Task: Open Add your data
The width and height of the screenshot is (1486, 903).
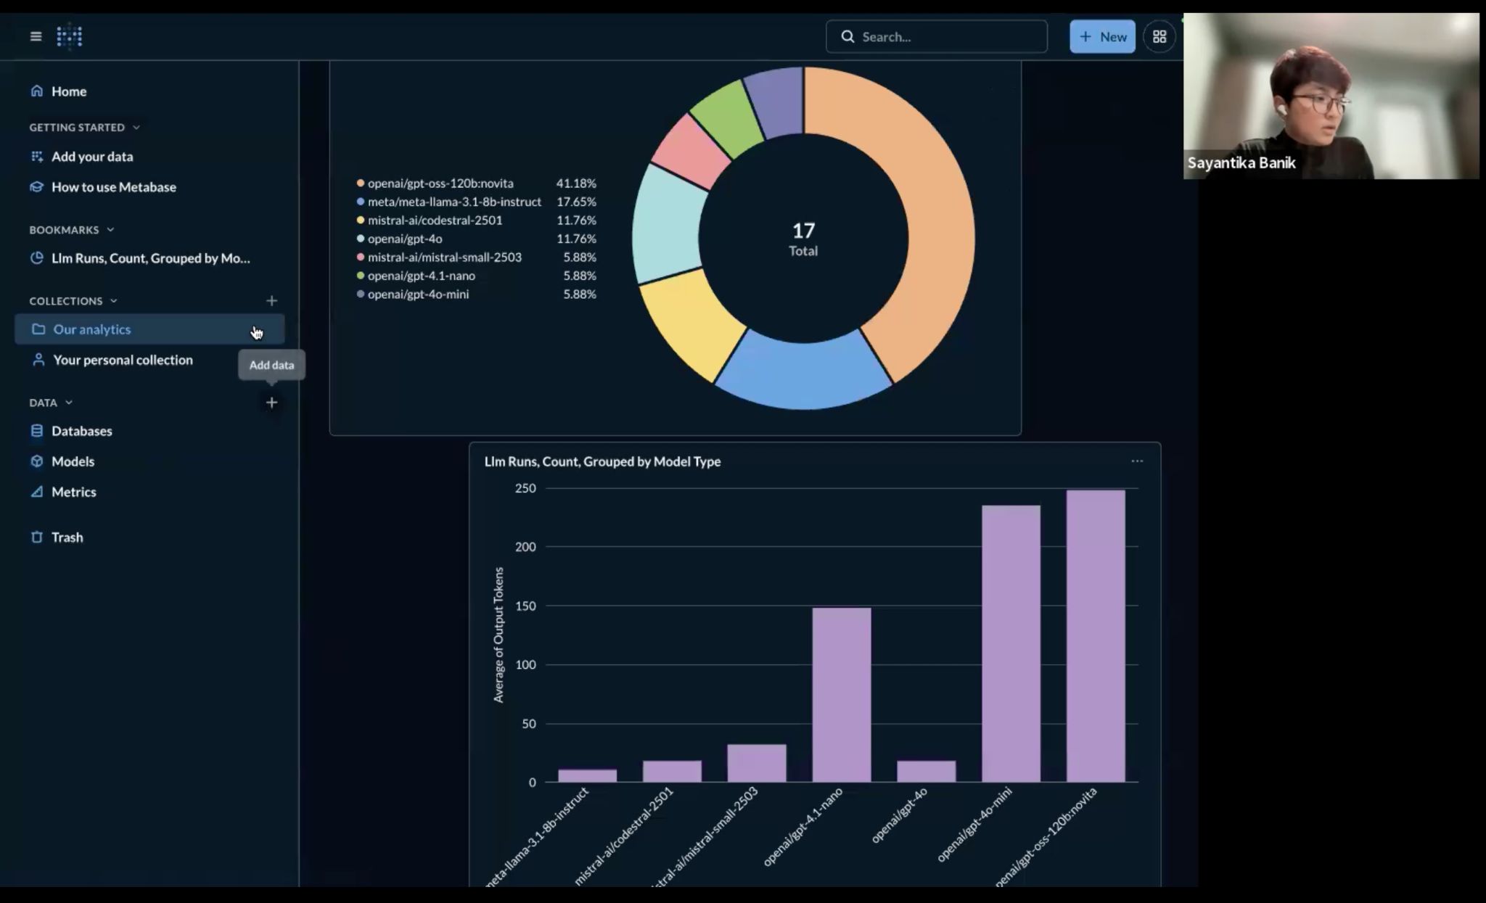Action: 92,156
